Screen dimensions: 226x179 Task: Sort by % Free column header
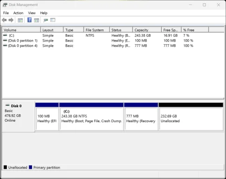click(195, 30)
